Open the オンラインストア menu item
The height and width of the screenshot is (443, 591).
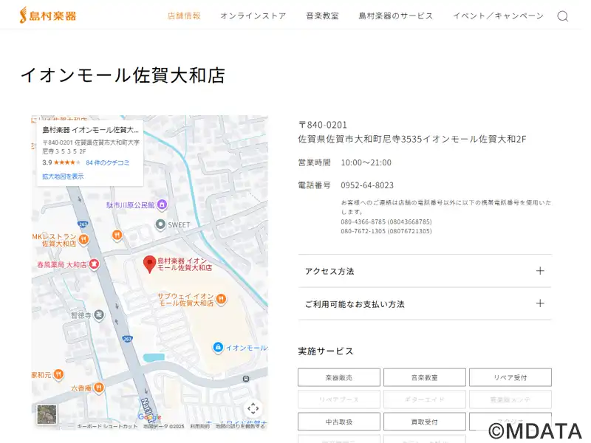coord(253,16)
